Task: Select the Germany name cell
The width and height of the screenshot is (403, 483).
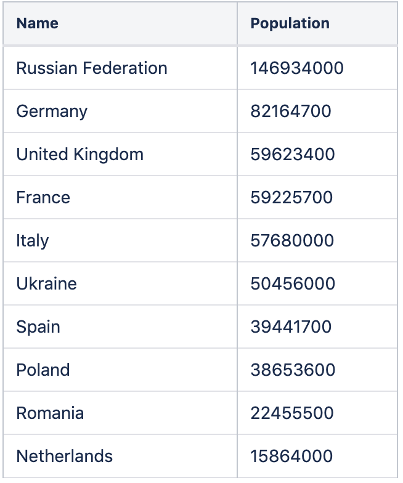Action: (x=52, y=111)
